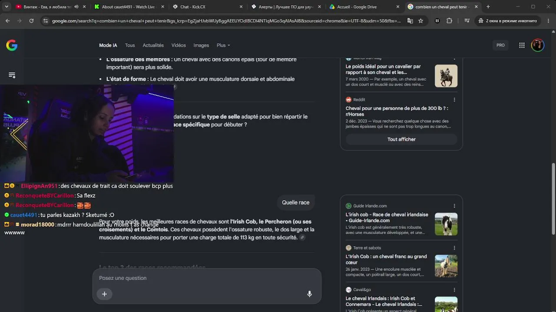Click the Caval&go site icon
This screenshot has height=312, width=556.
point(348,290)
